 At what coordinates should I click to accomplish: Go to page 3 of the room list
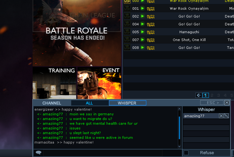(x=219, y=95)
